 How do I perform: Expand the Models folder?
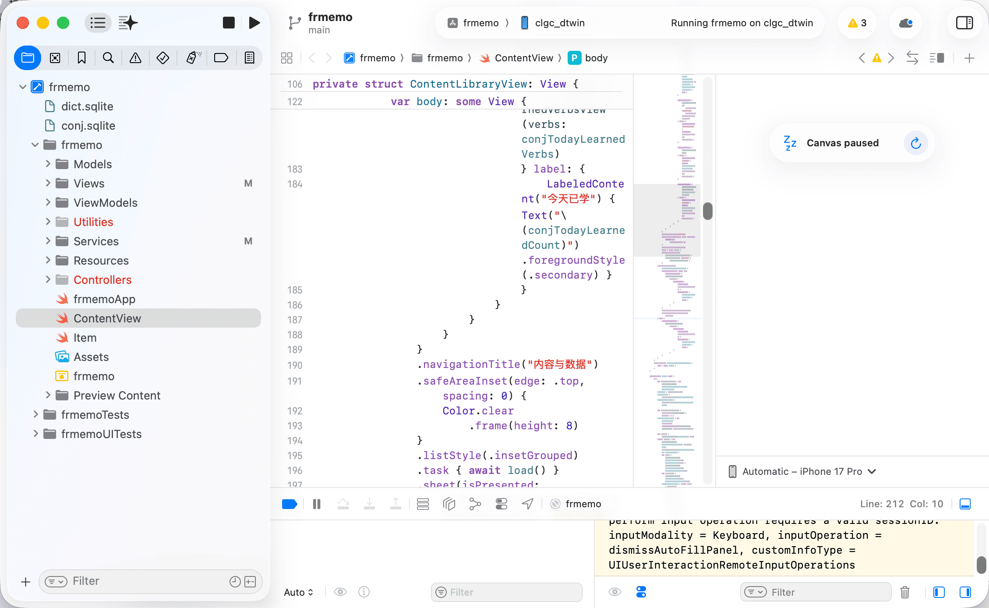(48, 164)
